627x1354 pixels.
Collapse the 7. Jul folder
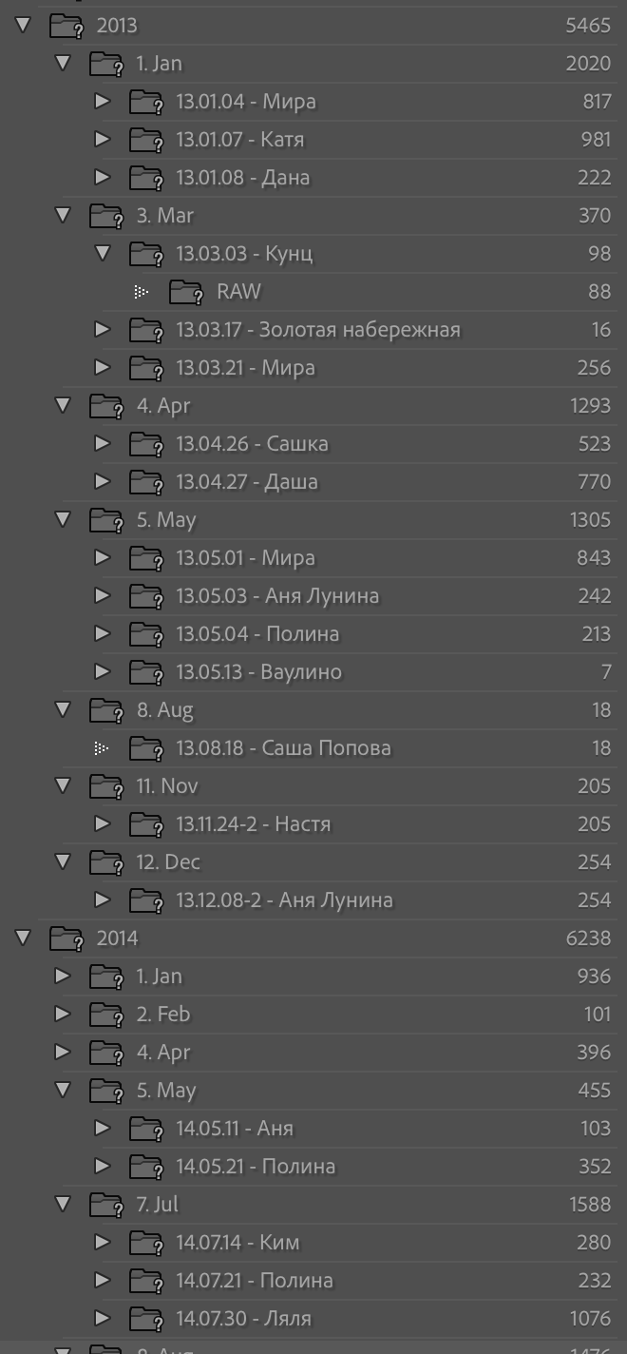coord(63,1205)
